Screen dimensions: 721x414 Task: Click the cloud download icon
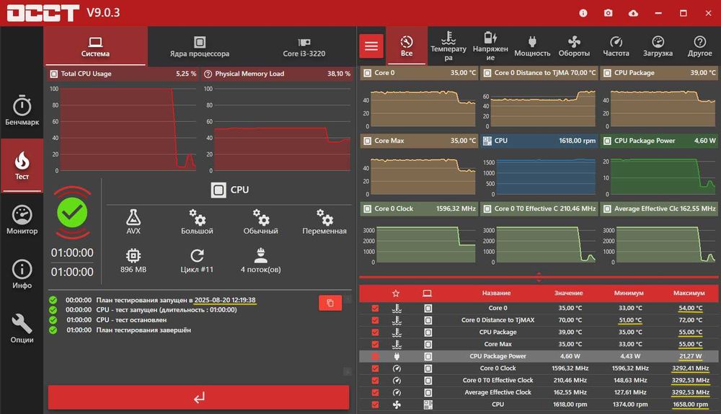tap(633, 13)
